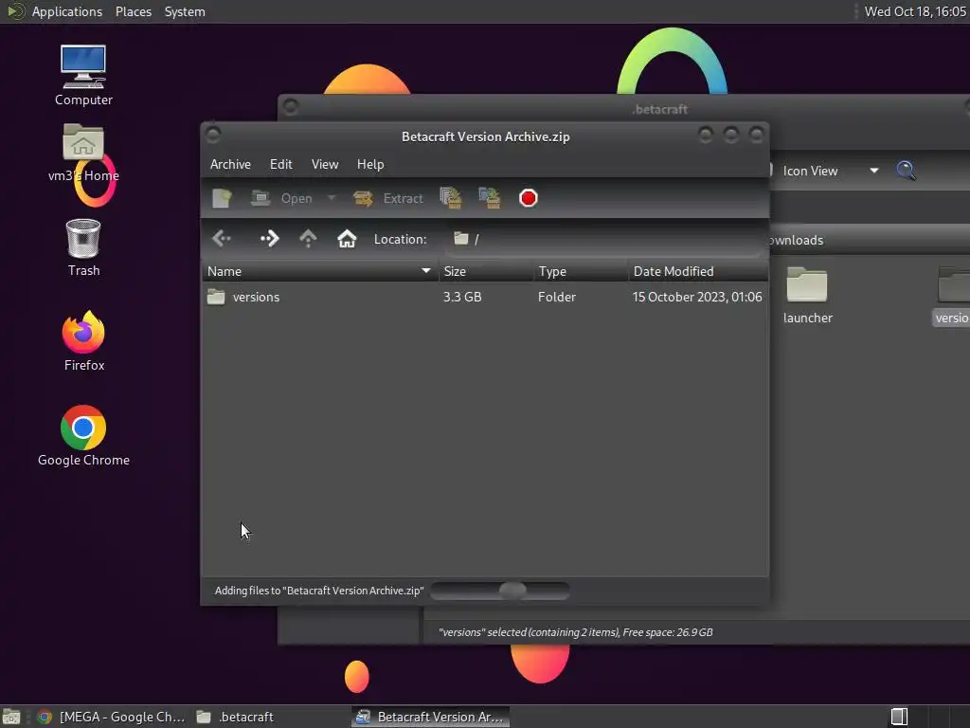Switch to Betacraft Version Archive taskbar item
This screenshot has height=728, width=970.
[431, 717]
